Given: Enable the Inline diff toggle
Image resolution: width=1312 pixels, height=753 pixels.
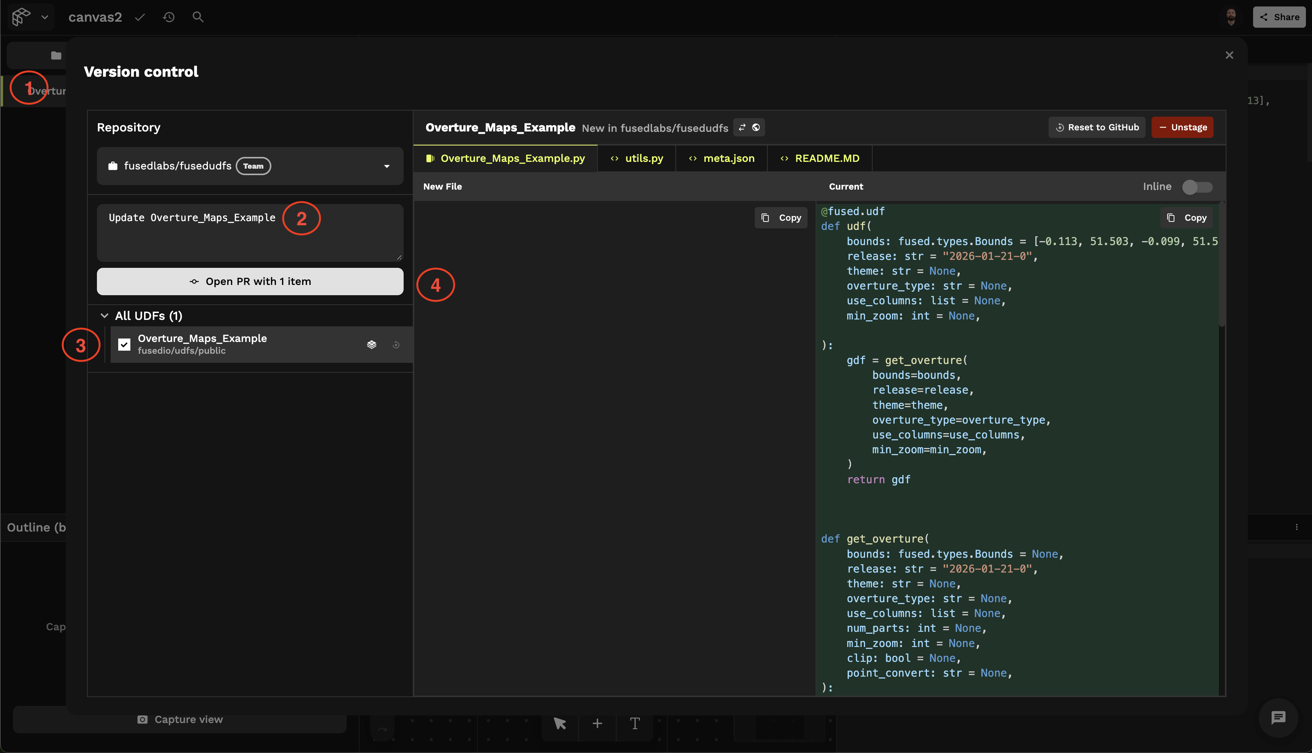Looking at the screenshot, I should pos(1197,187).
